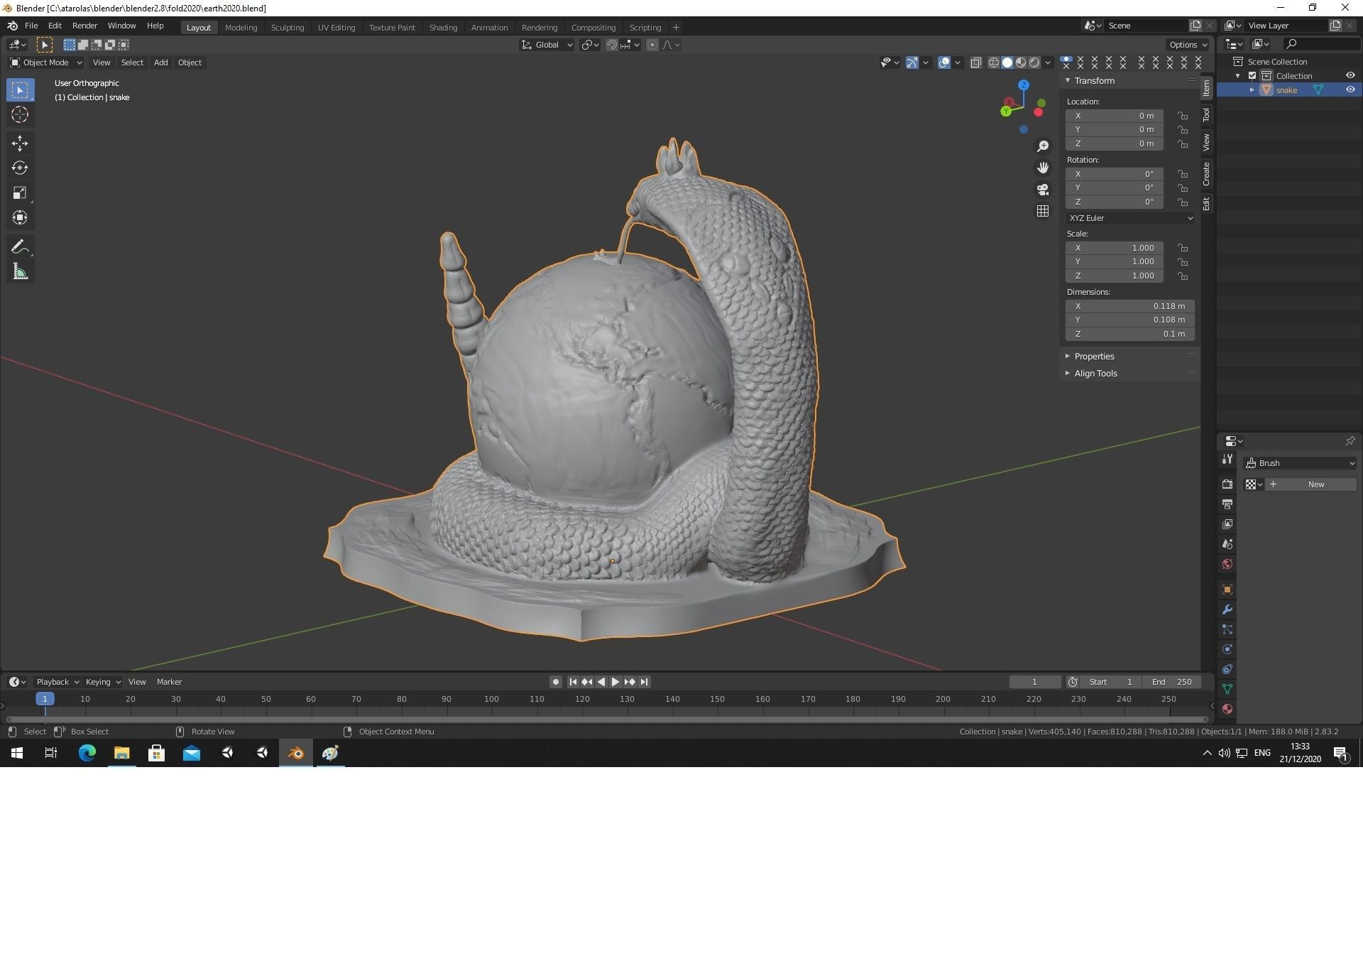The image size is (1363, 966).
Task: Activate the Transform tool
Action: point(20,218)
